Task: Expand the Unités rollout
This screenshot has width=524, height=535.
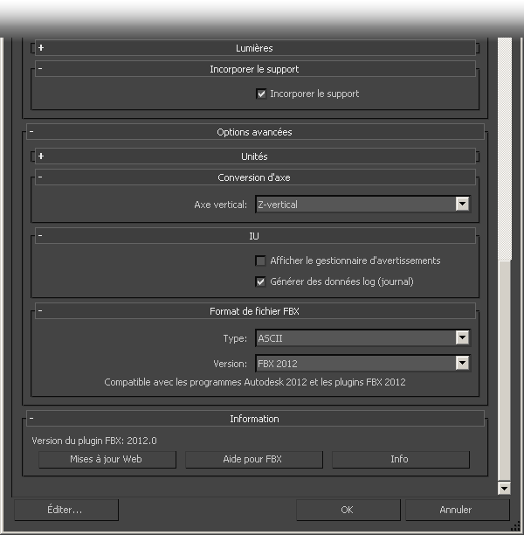Action: [255, 156]
